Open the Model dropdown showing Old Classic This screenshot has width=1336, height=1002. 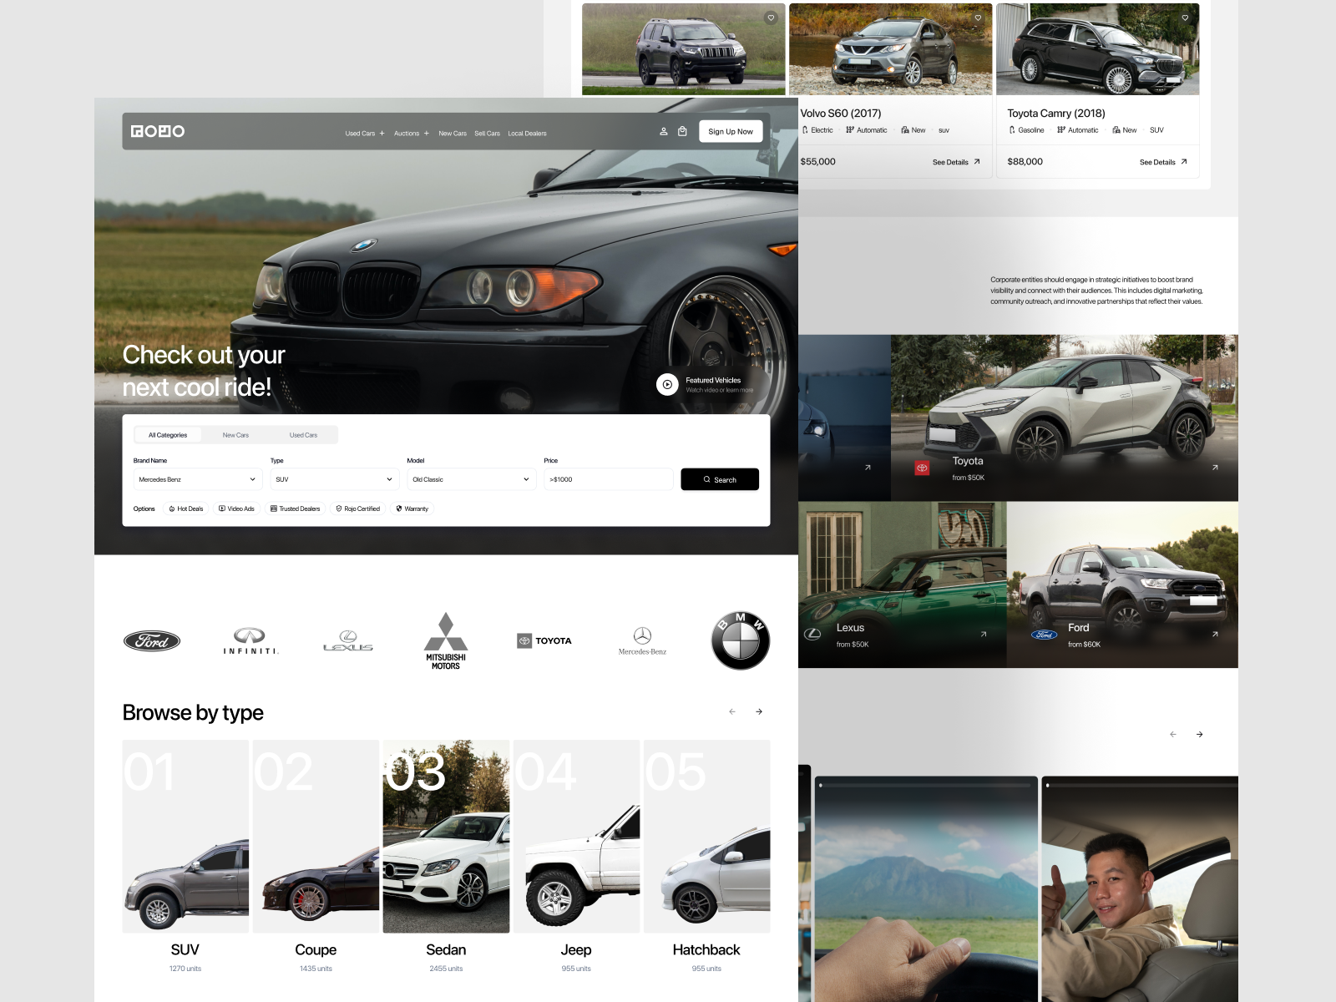(x=471, y=479)
